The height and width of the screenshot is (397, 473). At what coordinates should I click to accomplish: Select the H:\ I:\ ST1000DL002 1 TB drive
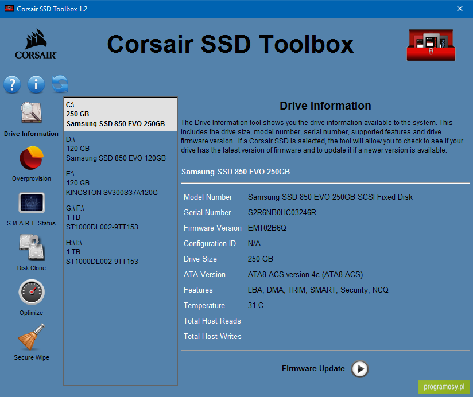[121, 252]
